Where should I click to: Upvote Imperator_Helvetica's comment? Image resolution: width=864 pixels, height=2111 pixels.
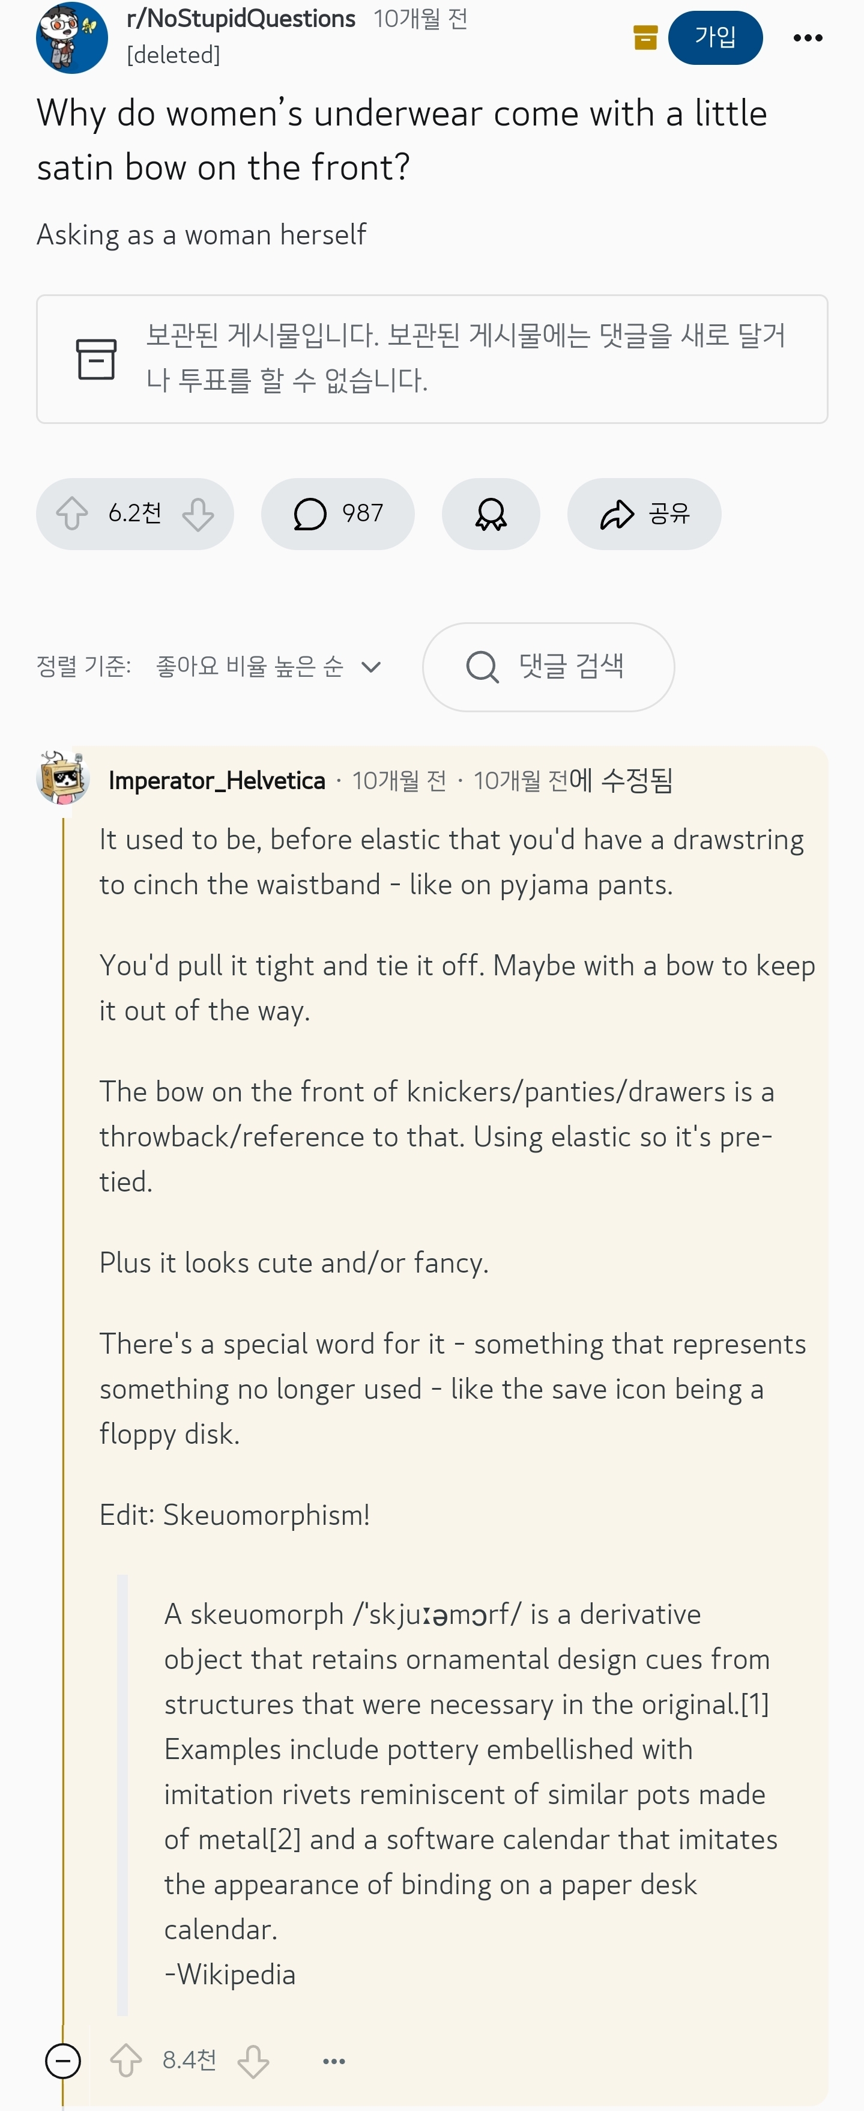click(x=126, y=2061)
